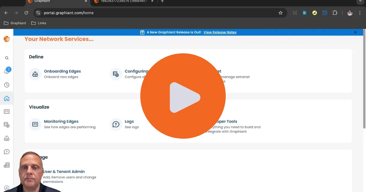Open a new browser tab
Screen dimensions: 366x192
click(x=162, y=2)
